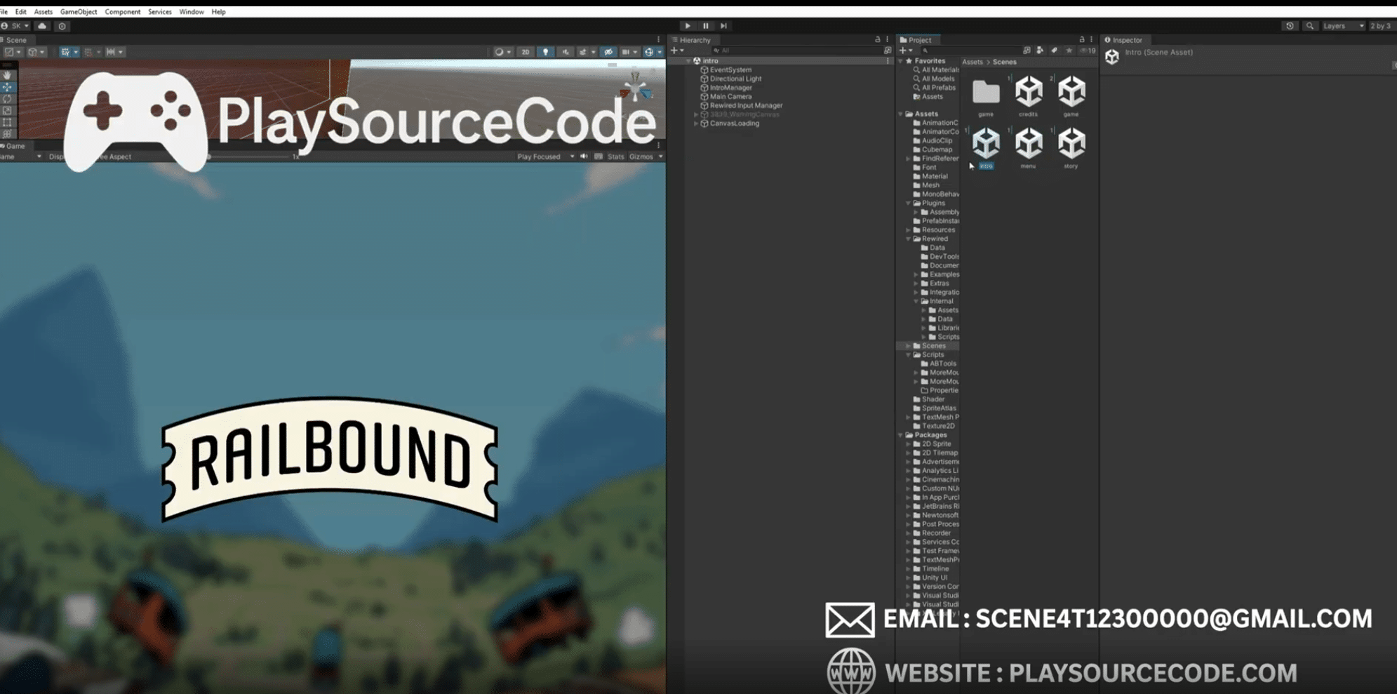This screenshot has width=1397, height=694.
Task: Mute audio in Game view
Action: click(584, 156)
